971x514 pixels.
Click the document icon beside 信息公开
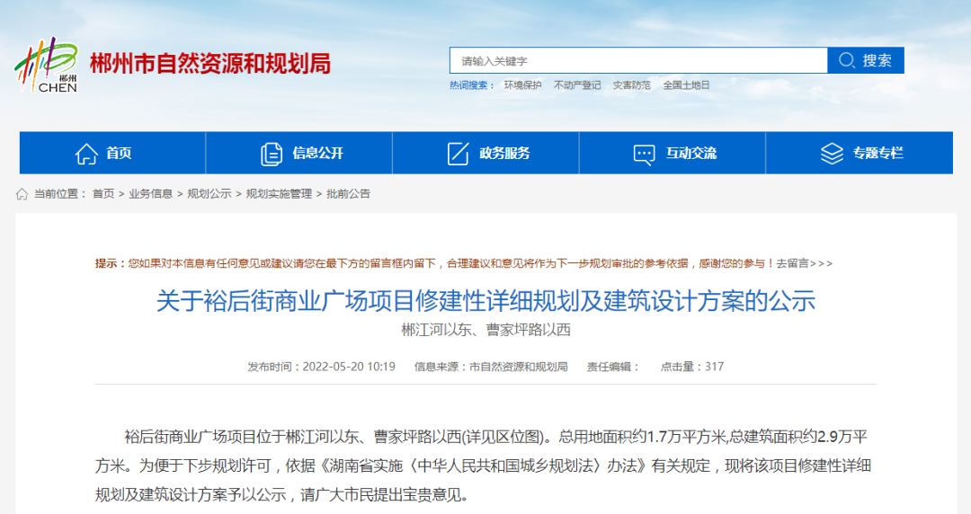(272, 154)
